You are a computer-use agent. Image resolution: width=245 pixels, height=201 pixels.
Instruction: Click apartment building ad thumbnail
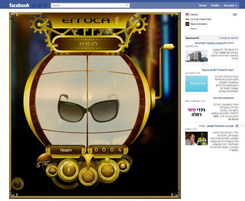tap(196, 57)
